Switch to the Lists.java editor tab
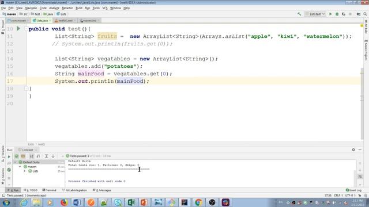 42,21
